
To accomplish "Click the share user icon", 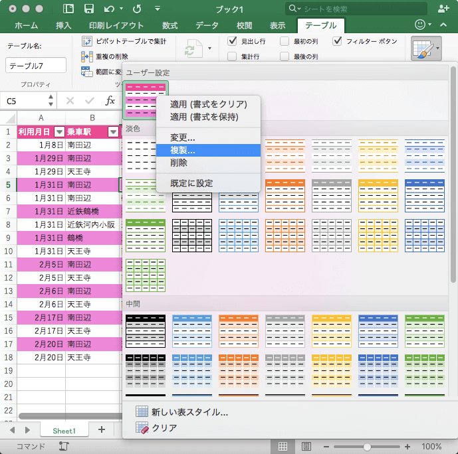I will (x=444, y=9).
